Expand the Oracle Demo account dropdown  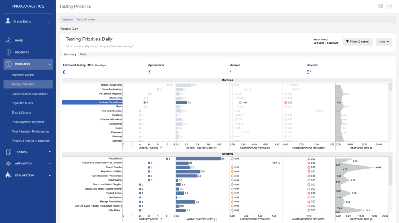(49, 22)
